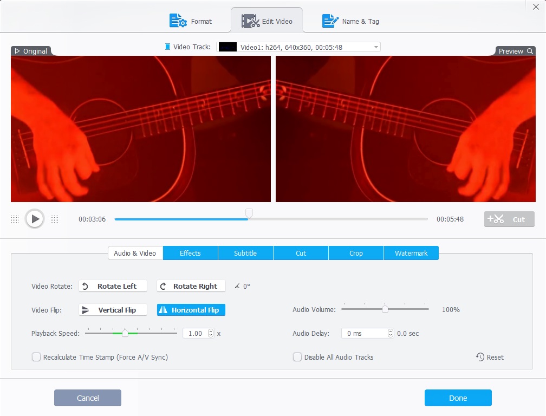Open the Audio Delay value field
Screen dimensions: 546x416
(x=360, y=333)
